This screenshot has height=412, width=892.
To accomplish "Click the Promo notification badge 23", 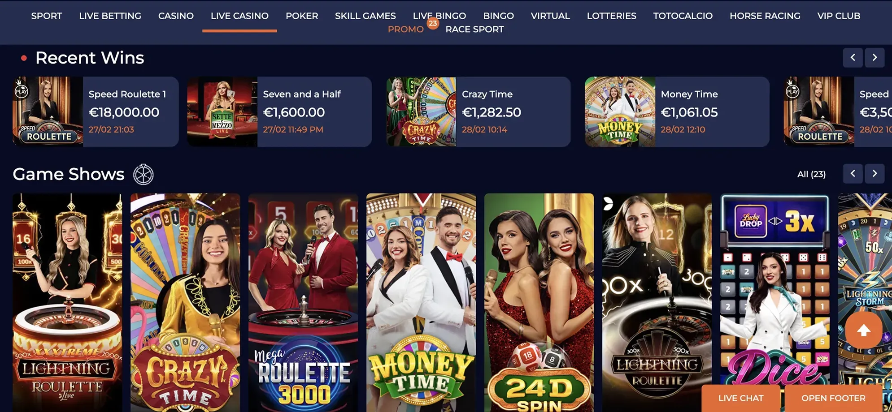I will coord(432,23).
